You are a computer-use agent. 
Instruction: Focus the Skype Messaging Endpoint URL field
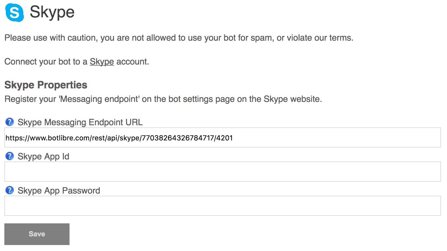click(x=222, y=137)
